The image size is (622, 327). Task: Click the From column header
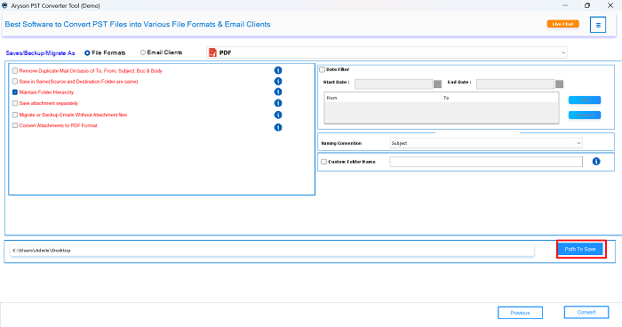coord(383,98)
